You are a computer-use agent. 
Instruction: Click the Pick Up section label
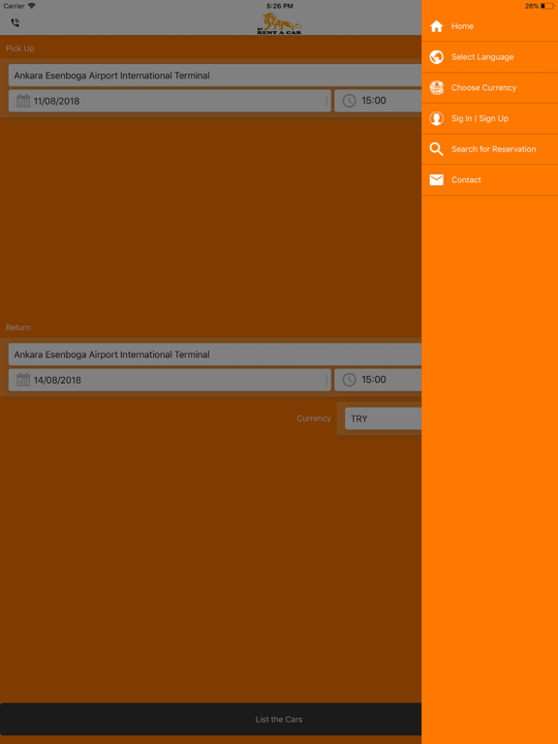pos(20,48)
